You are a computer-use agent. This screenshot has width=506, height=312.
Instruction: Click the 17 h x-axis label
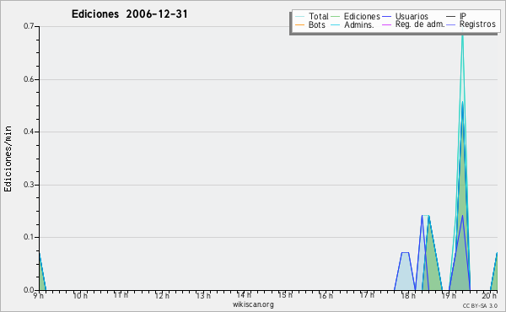[367, 295]
